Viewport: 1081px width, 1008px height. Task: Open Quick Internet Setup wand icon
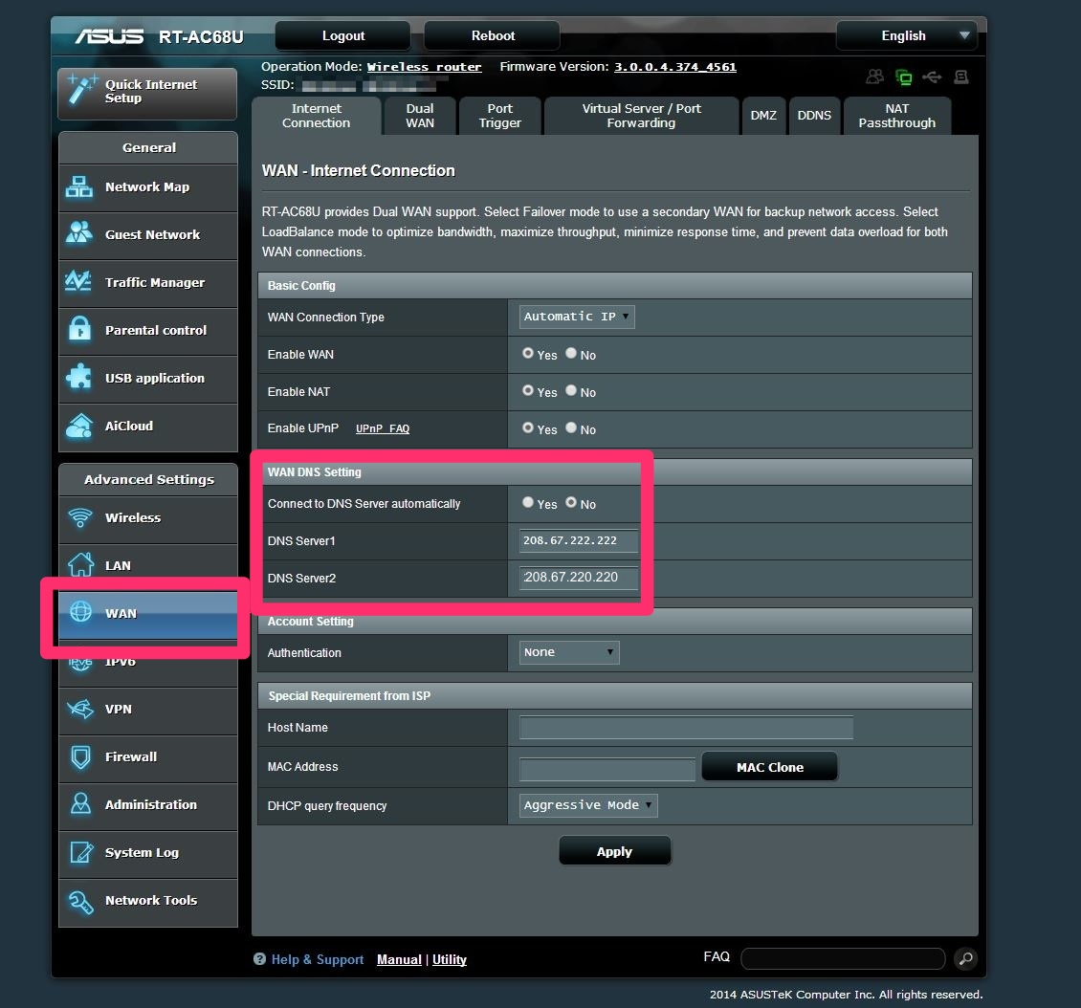[x=81, y=90]
